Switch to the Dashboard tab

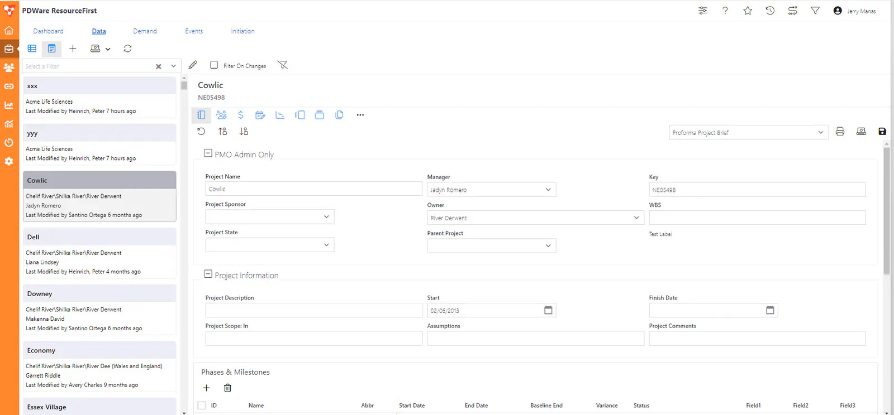(48, 31)
